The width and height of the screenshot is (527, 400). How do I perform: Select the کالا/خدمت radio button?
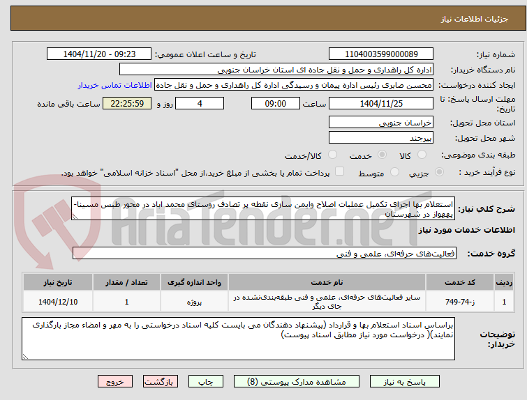point(332,155)
